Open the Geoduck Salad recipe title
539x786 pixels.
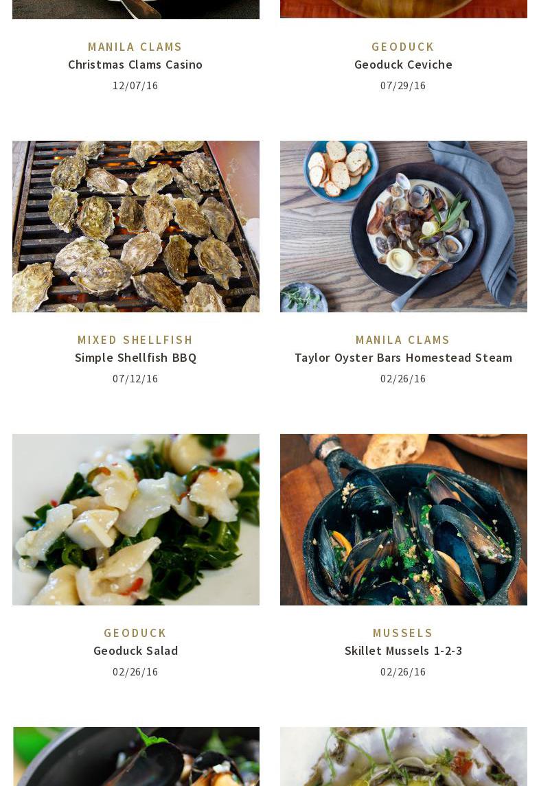[135, 651]
